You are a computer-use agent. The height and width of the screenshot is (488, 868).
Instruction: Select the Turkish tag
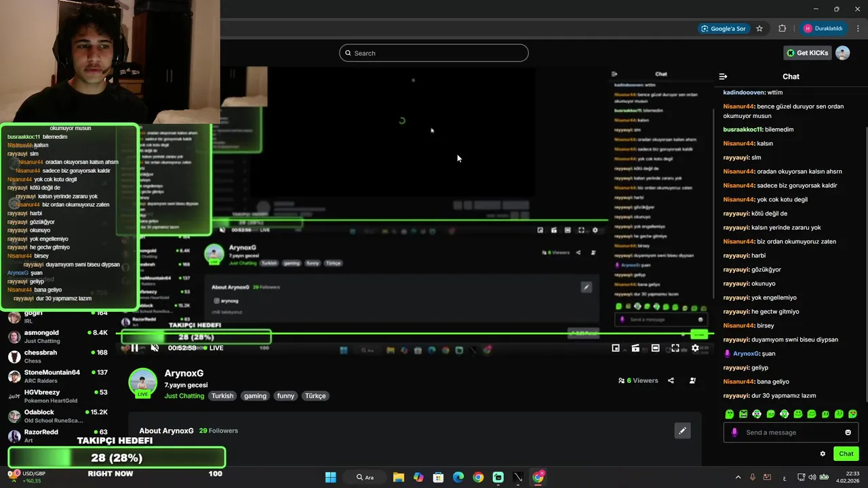[222, 396]
